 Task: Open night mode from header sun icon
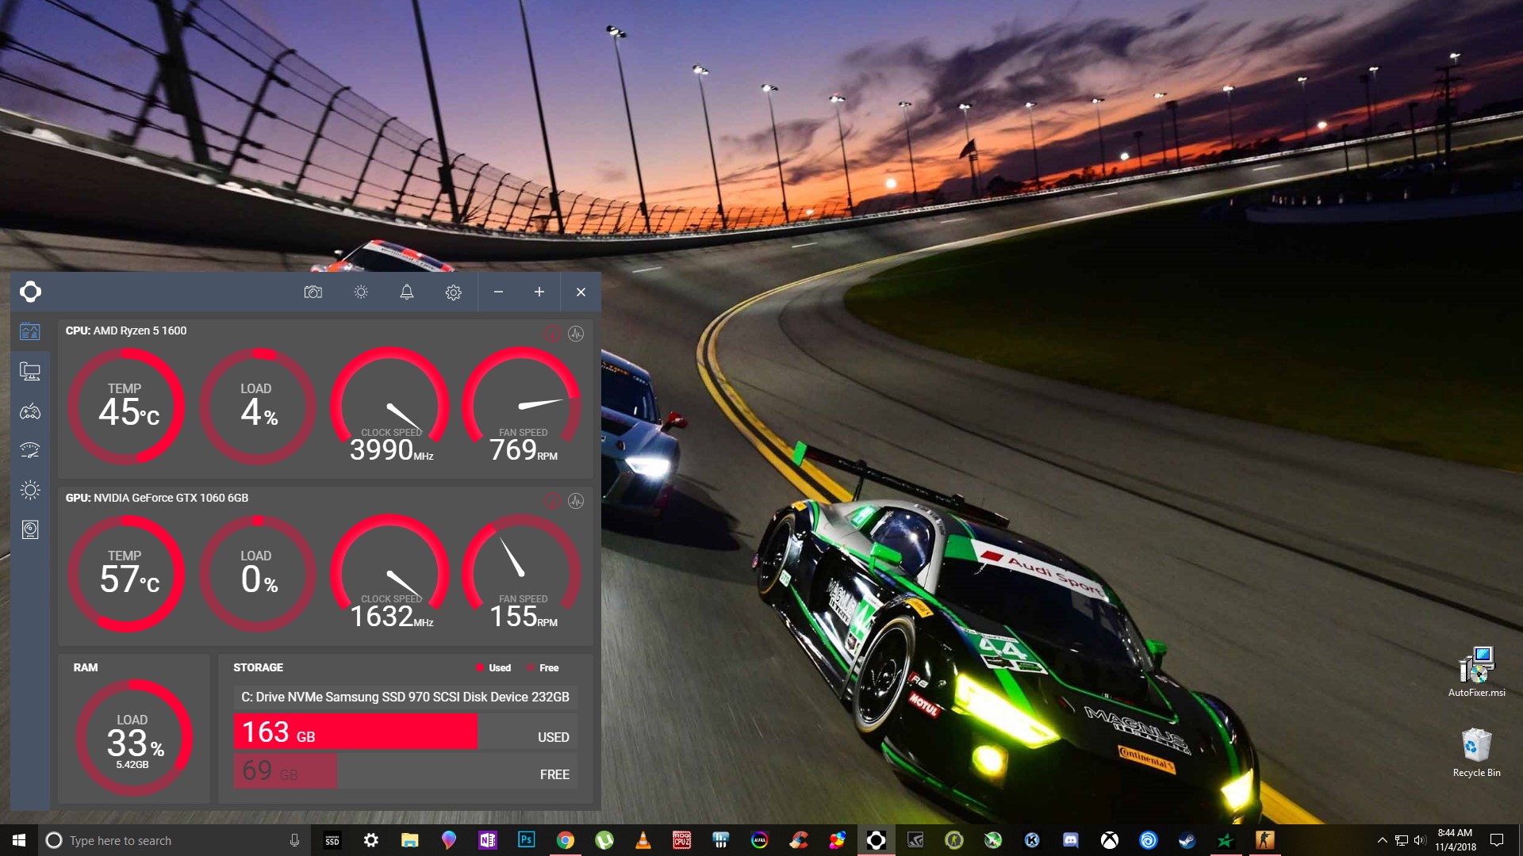pos(361,292)
